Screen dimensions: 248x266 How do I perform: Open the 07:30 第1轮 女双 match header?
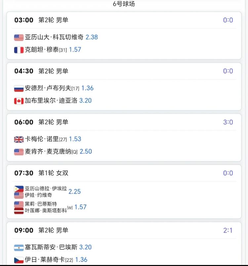(x=41, y=173)
